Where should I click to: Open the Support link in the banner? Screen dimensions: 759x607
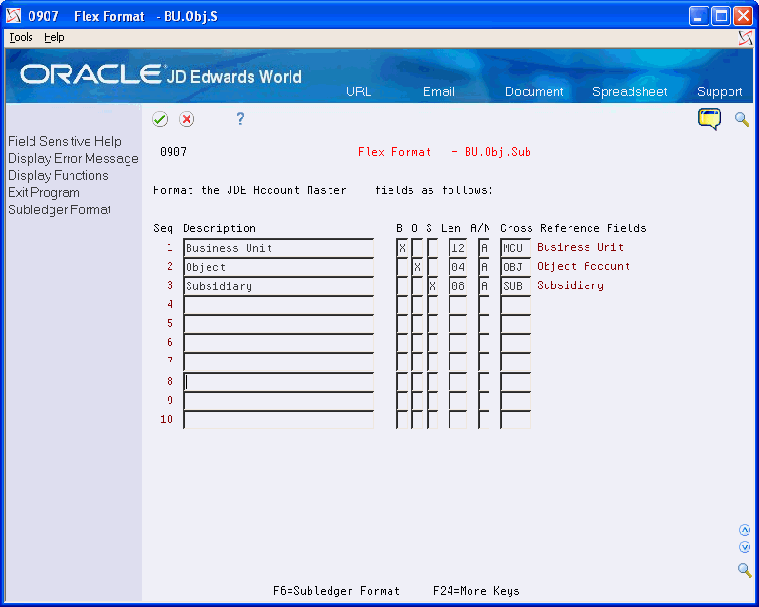coord(719,92)
